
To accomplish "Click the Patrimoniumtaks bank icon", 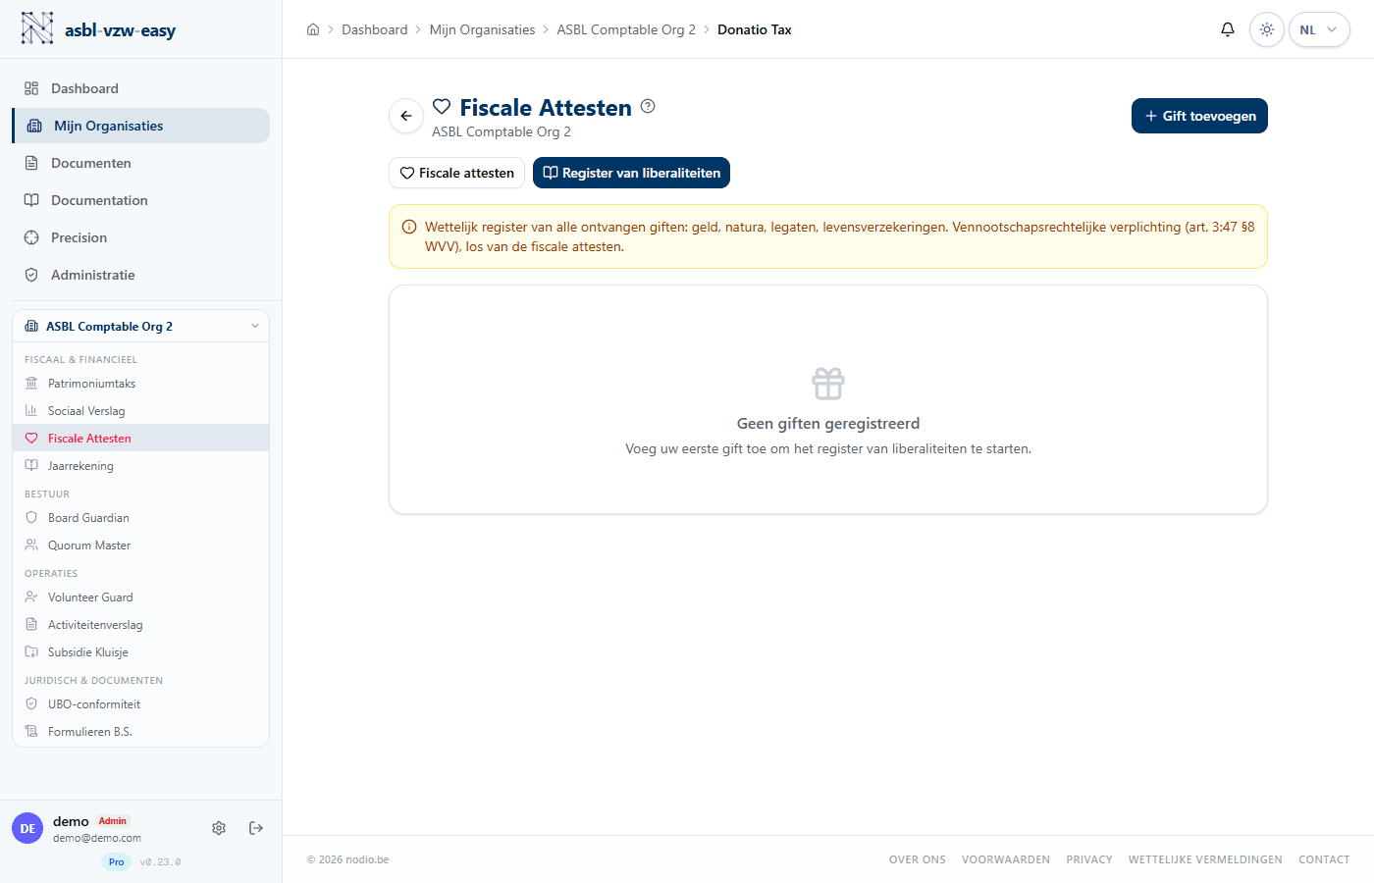I will click(x=31, y=384).
